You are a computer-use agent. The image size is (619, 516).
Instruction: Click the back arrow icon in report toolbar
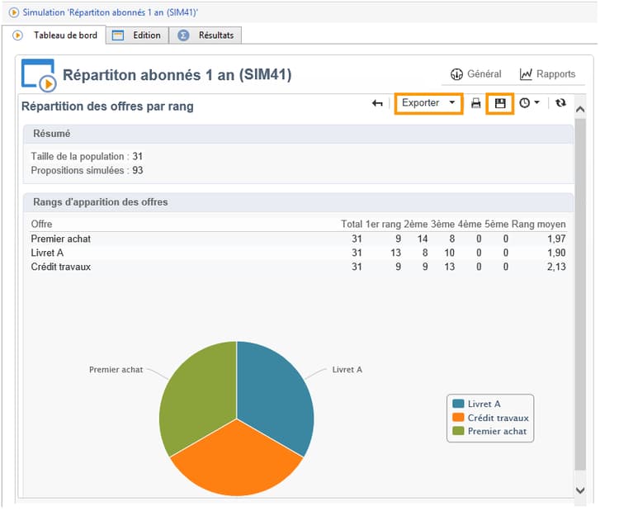377,103
